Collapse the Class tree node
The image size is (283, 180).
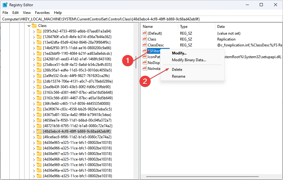[29, 26]
